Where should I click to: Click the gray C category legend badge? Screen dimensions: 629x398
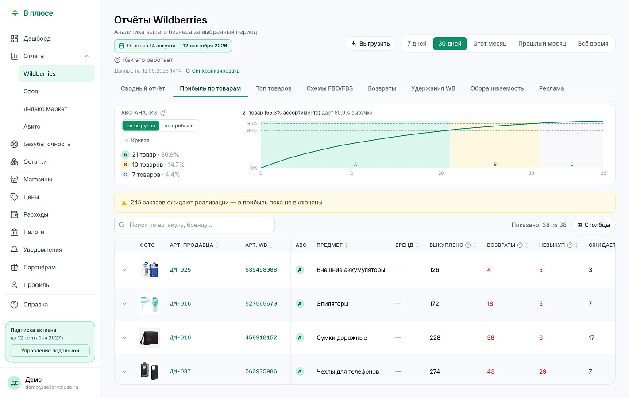[125, 175]
